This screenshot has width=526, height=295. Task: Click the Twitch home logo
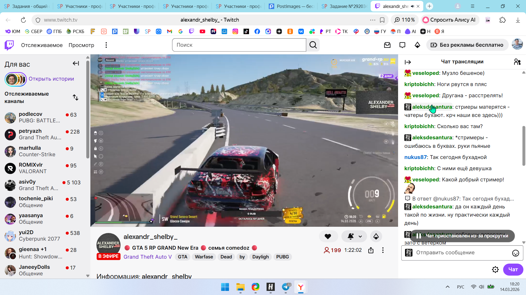[x=9, y=45]
